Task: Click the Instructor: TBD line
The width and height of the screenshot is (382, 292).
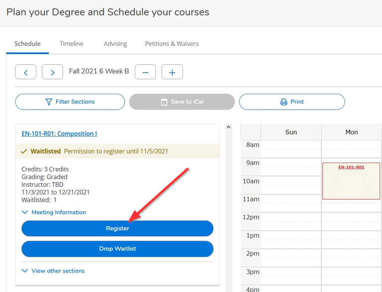Action: pyautogui.click(x=42, y=184)
